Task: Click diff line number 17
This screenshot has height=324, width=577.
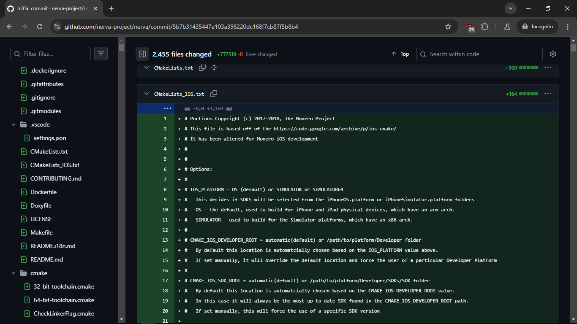Action: pyautogui.click(x=165, y=281)
